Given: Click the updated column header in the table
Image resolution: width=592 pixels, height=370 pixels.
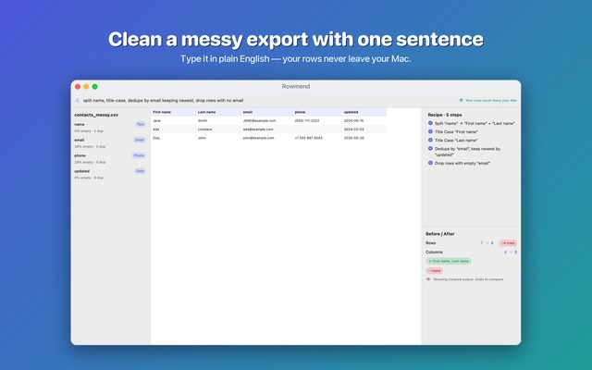Looking at the screenshot, I should [x=351, y=112].
